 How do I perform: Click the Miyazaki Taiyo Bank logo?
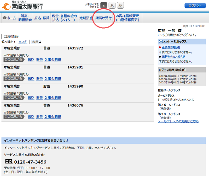pos(22,6)
